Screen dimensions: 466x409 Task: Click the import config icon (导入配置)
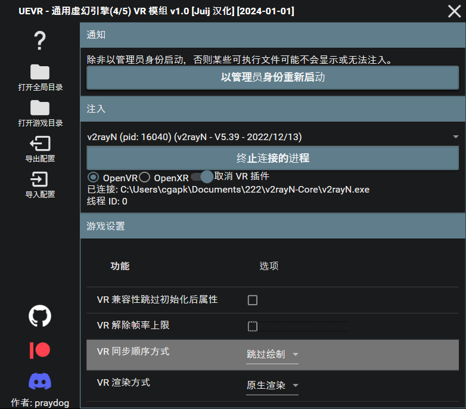click(x=40, y=179)
